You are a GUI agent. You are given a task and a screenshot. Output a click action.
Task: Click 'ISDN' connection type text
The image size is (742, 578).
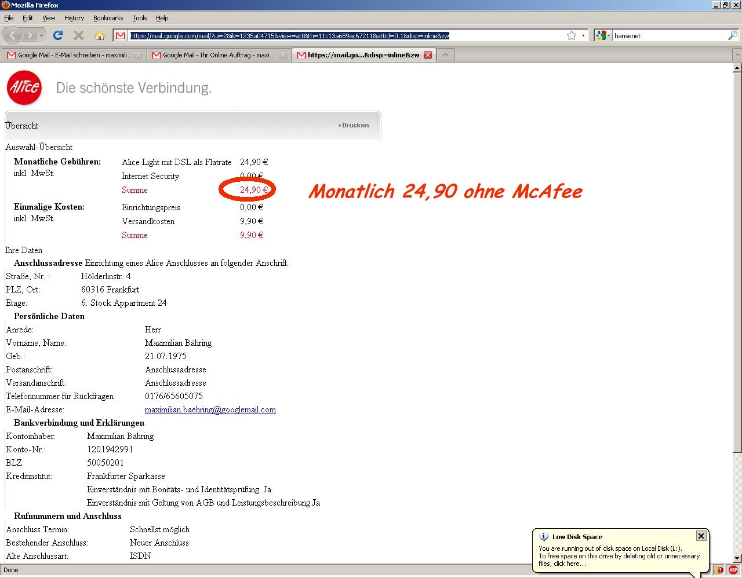tap(140, 556)
